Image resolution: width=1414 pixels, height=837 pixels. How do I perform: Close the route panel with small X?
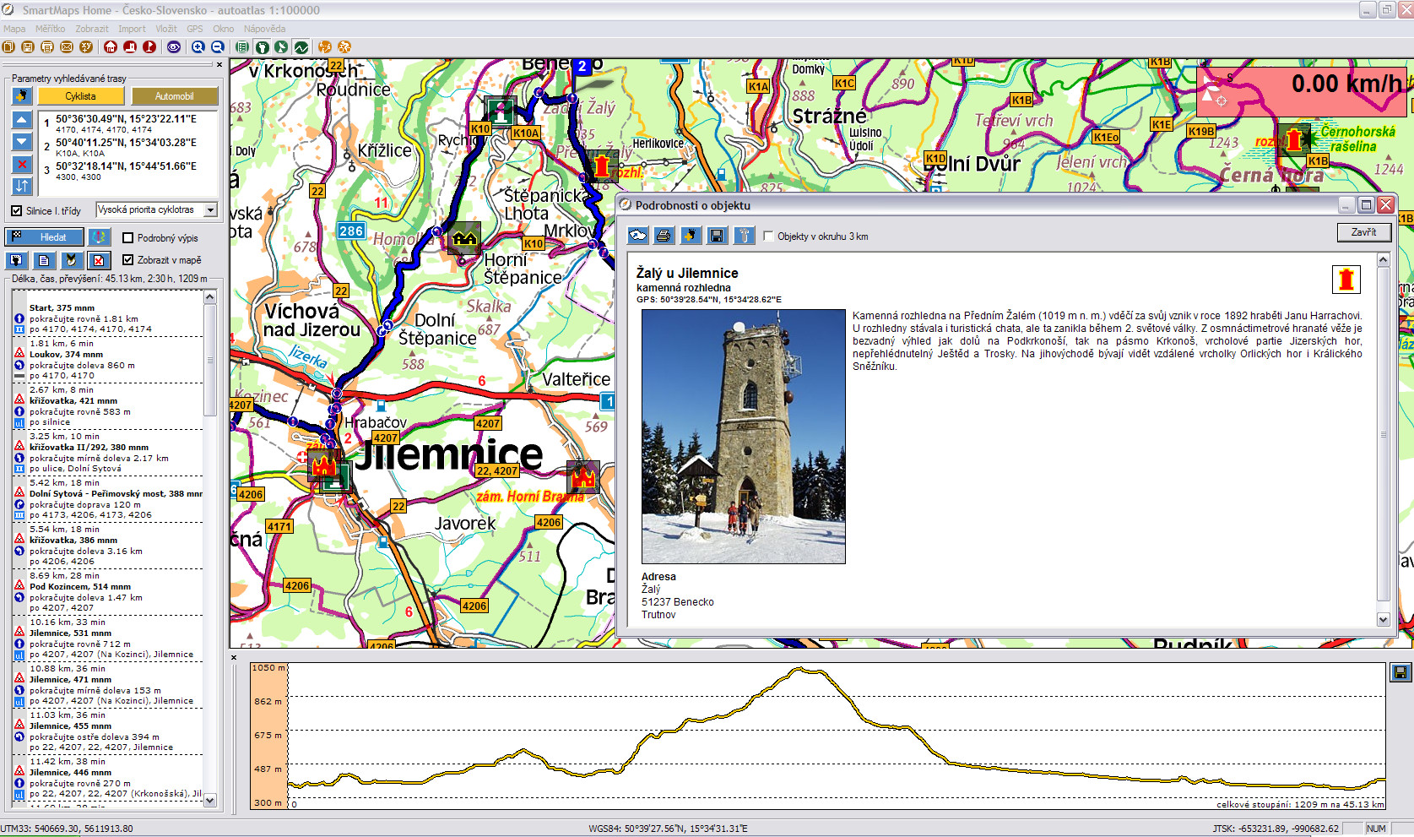[219, 65]
